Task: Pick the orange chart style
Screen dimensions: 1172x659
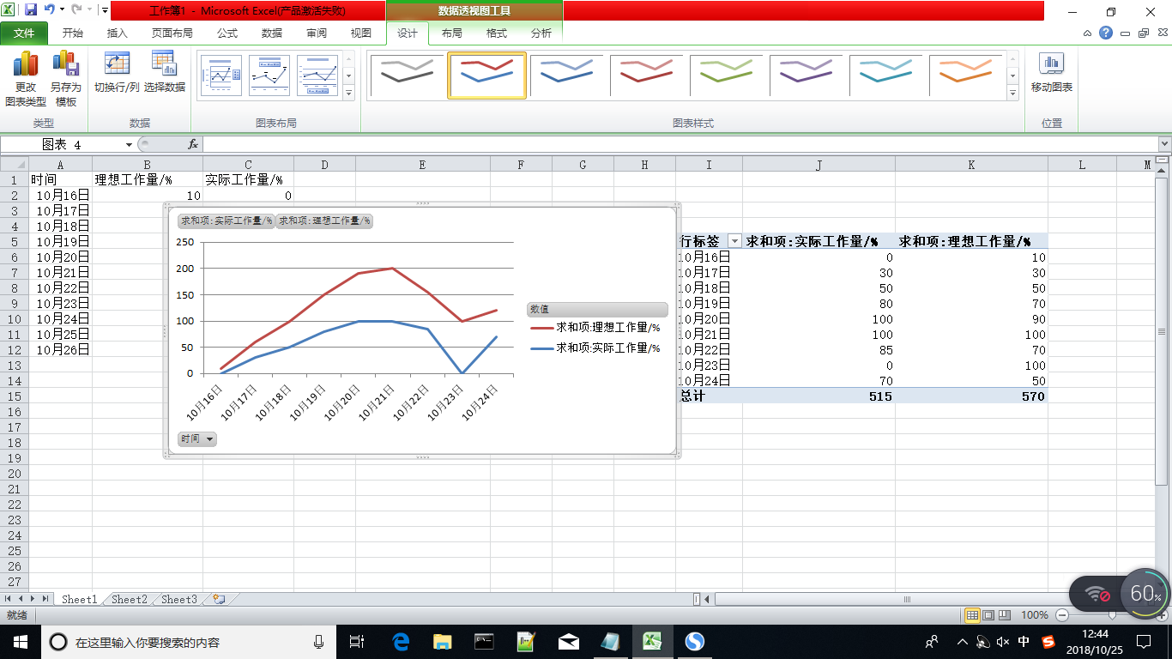Action: (966, 76)
